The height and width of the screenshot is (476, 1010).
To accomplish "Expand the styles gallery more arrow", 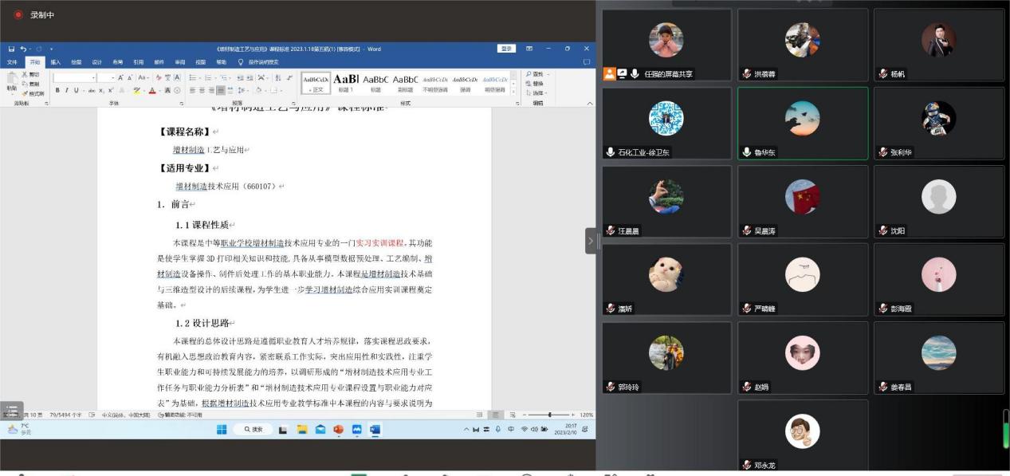I will point(513,91).
